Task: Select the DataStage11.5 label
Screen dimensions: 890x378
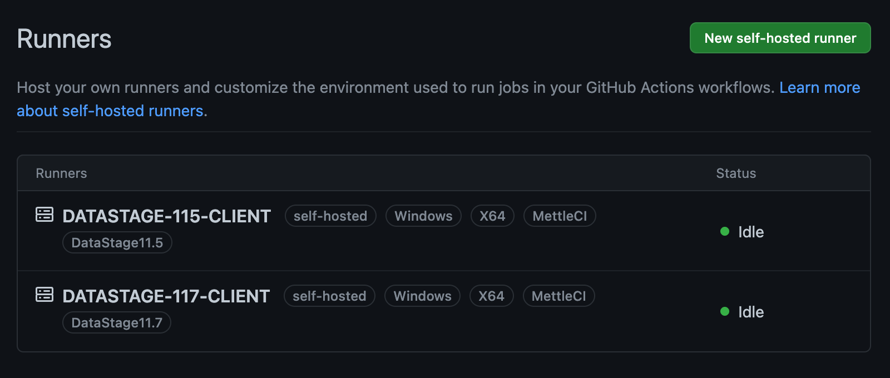Action: click(117, 243)
